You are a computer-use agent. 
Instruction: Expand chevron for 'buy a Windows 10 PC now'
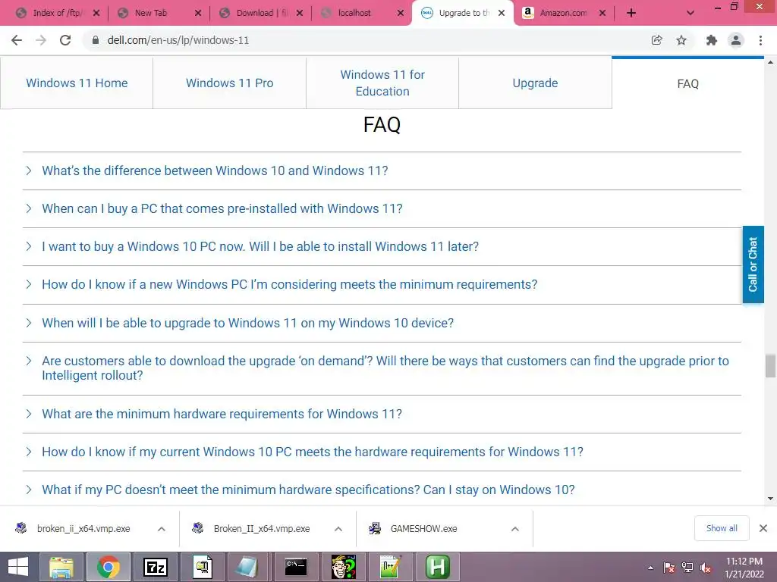29,246
